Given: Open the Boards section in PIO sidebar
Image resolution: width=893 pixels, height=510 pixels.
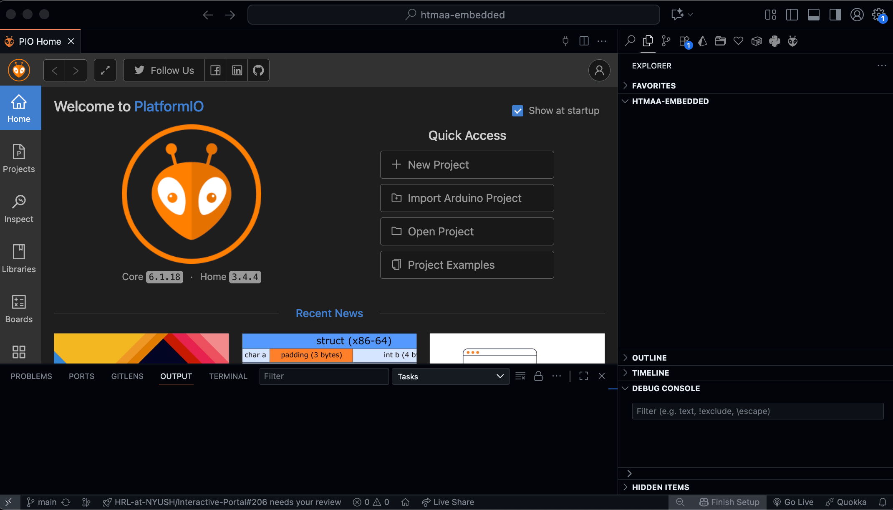Looking at the screenshot, I should pyautogui.click(x=19, y=309).
